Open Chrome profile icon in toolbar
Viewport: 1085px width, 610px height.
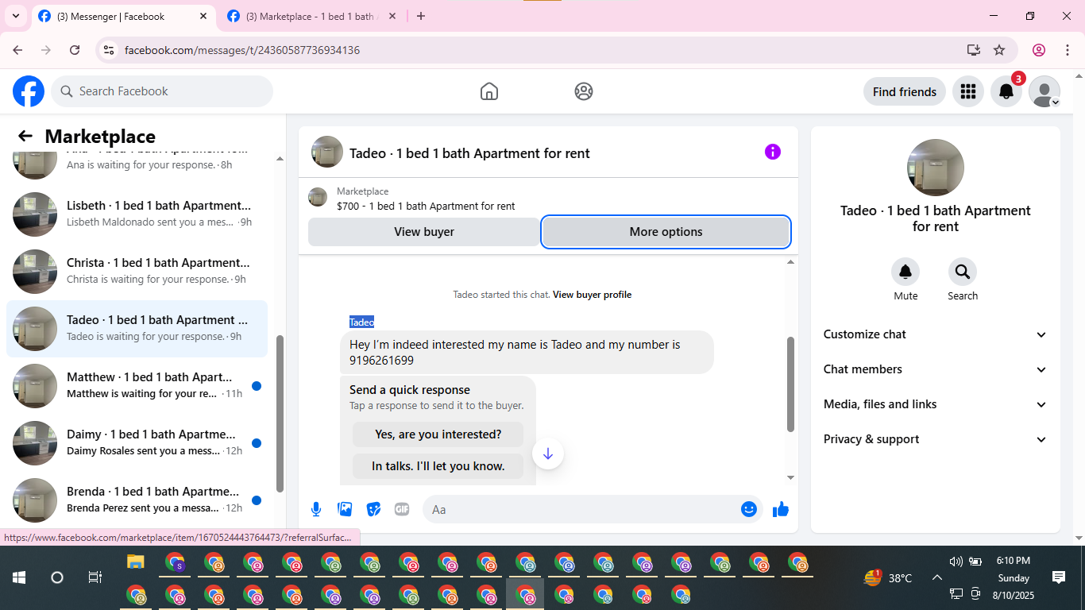1039,50
